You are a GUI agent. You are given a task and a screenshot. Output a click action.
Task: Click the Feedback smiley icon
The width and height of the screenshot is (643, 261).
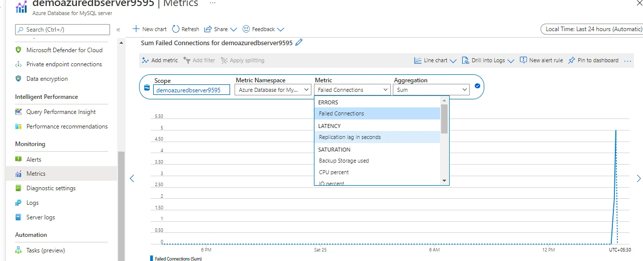point(246,29)
